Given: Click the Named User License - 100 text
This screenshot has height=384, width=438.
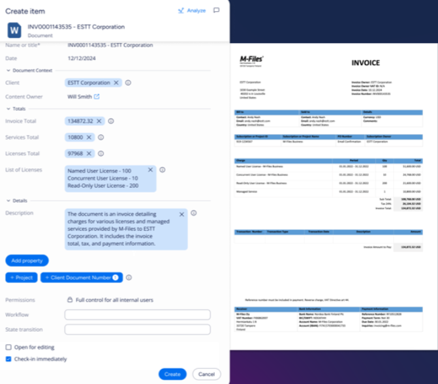Looking at the screenshot, I should [x=99, y=171].
